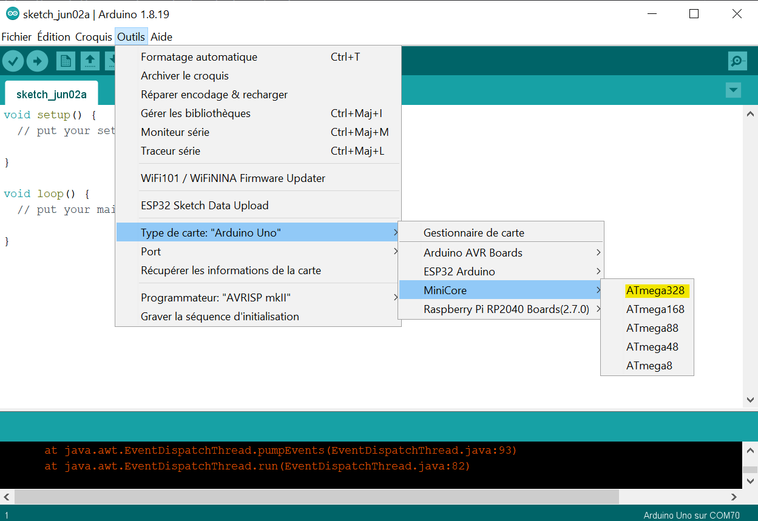Open a sketch with the Open icon
Image resolution: width=758 pixels, height=521 pixels.
tap(90, 61)
